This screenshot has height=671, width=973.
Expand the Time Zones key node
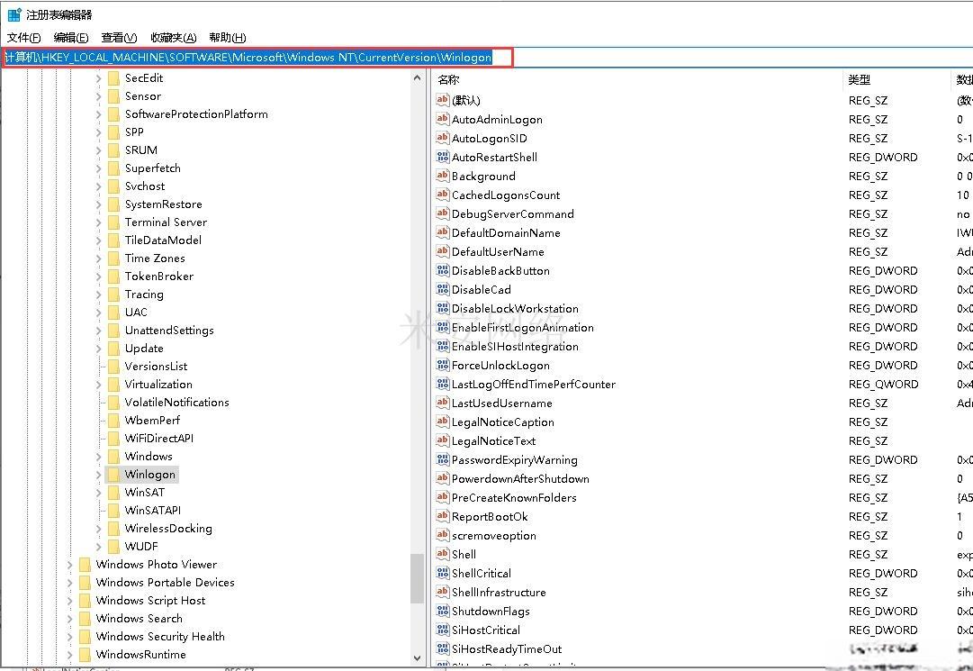click(x=99, y=258)
